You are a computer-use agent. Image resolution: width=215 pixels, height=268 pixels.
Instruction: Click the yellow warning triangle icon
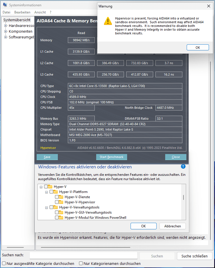pos(108,21)
